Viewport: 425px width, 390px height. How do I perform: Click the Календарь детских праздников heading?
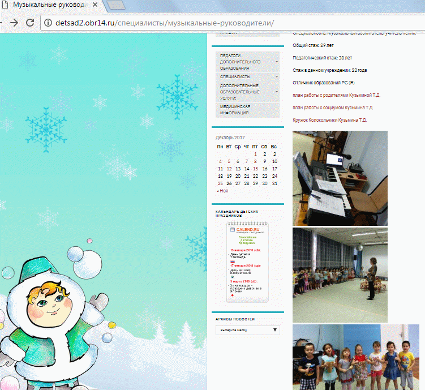pyautogui.click(x=237, y=213)
